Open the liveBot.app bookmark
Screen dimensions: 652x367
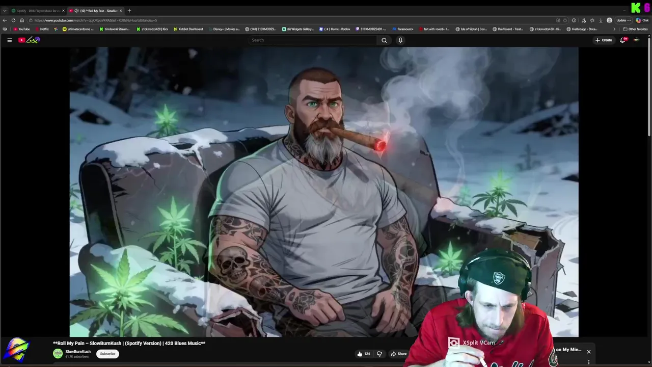click(582, 29)
